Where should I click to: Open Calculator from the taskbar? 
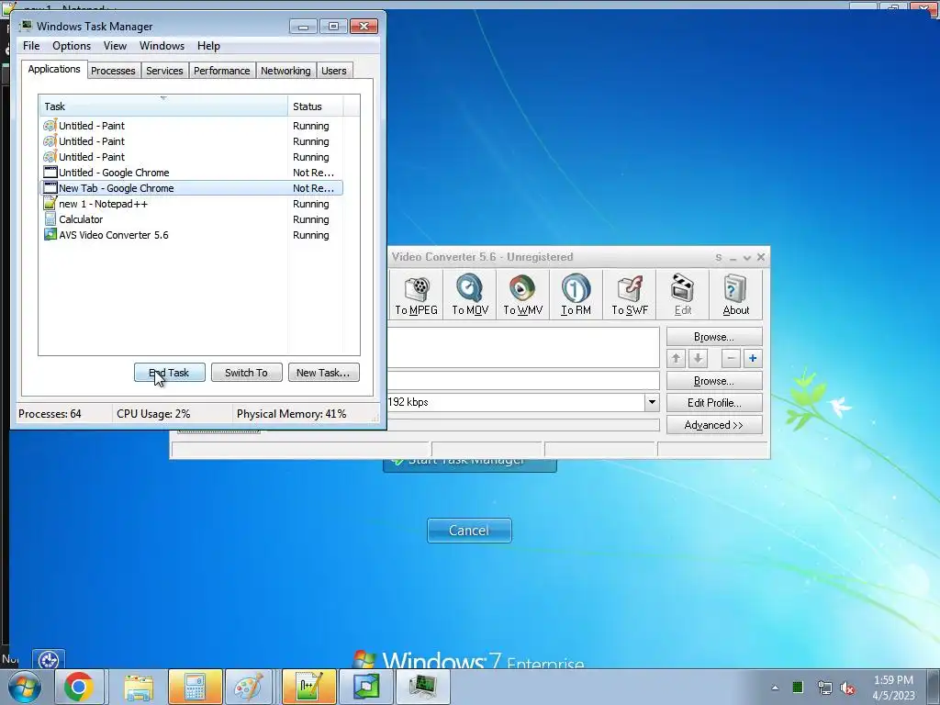click(x=195, y=687)
